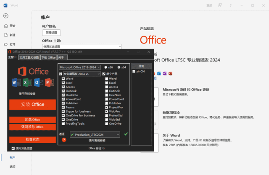Click the red question mark help icon
The width and height of the screenshot is (269, 175).
[64, 140]
